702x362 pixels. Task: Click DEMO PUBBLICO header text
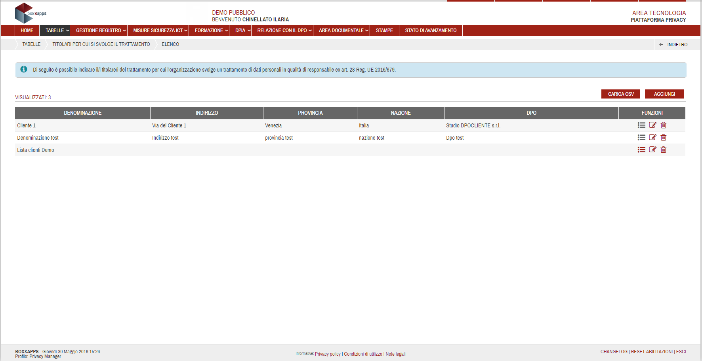233,13
